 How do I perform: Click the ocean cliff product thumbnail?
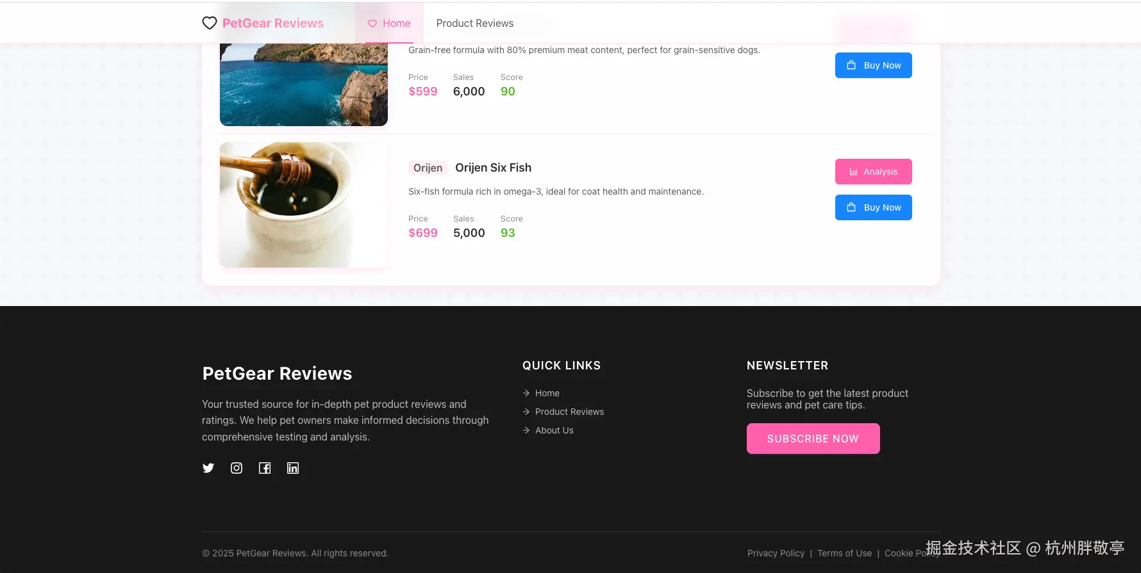[304, 85]
